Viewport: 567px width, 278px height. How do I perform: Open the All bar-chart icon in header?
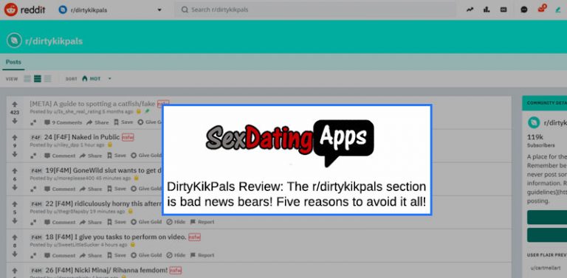[487, 10]
